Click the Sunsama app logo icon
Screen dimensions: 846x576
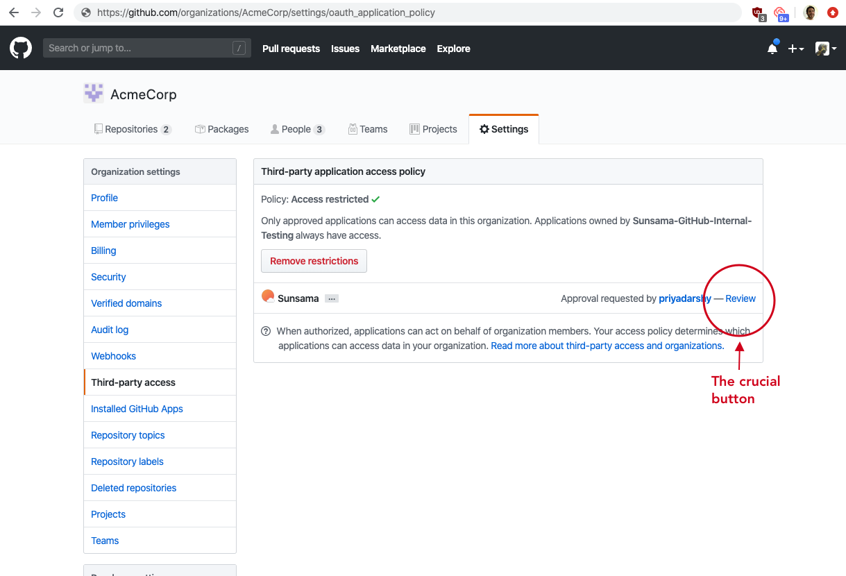[x=268, y=296]
